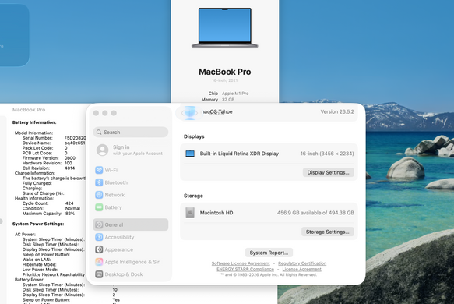
Task: Select the General sidebar label
Action: click(114, 224)
